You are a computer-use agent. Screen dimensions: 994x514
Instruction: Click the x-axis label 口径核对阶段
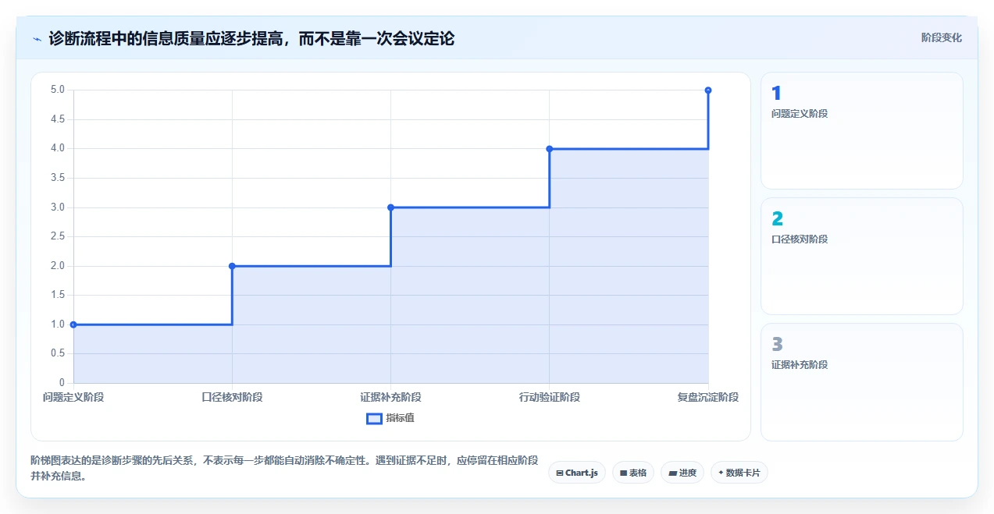[232, 397]
